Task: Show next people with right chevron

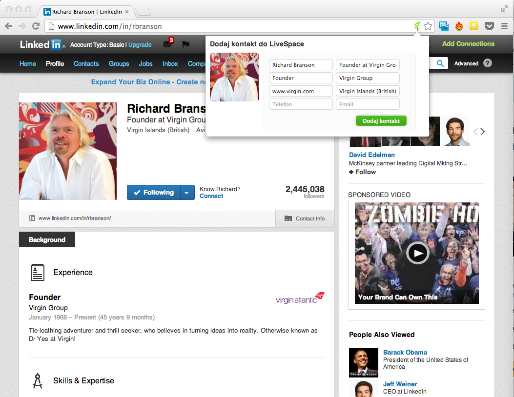Action: click(x=483, y=132)
